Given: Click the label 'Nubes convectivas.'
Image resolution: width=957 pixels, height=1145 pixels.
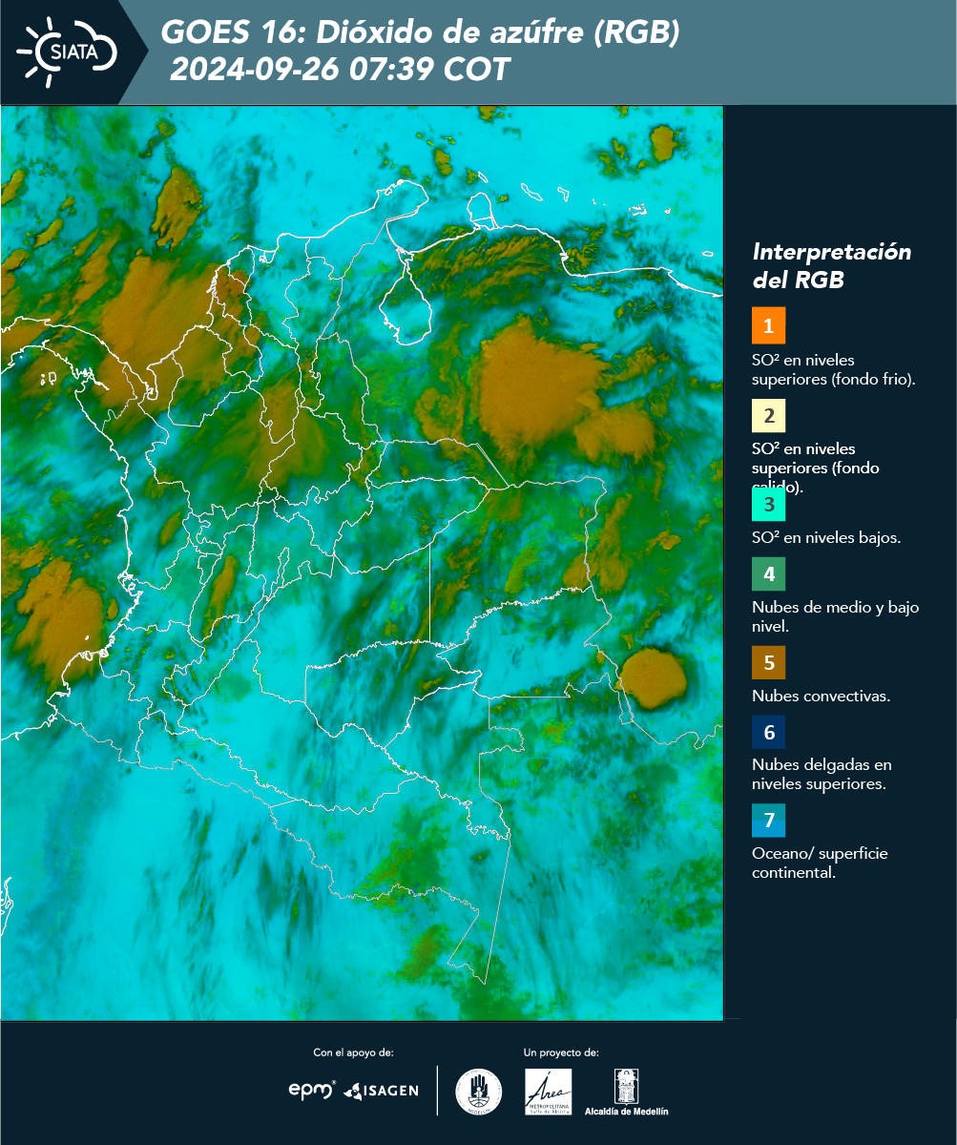Looking at the screenshot, I should (822, 696).
